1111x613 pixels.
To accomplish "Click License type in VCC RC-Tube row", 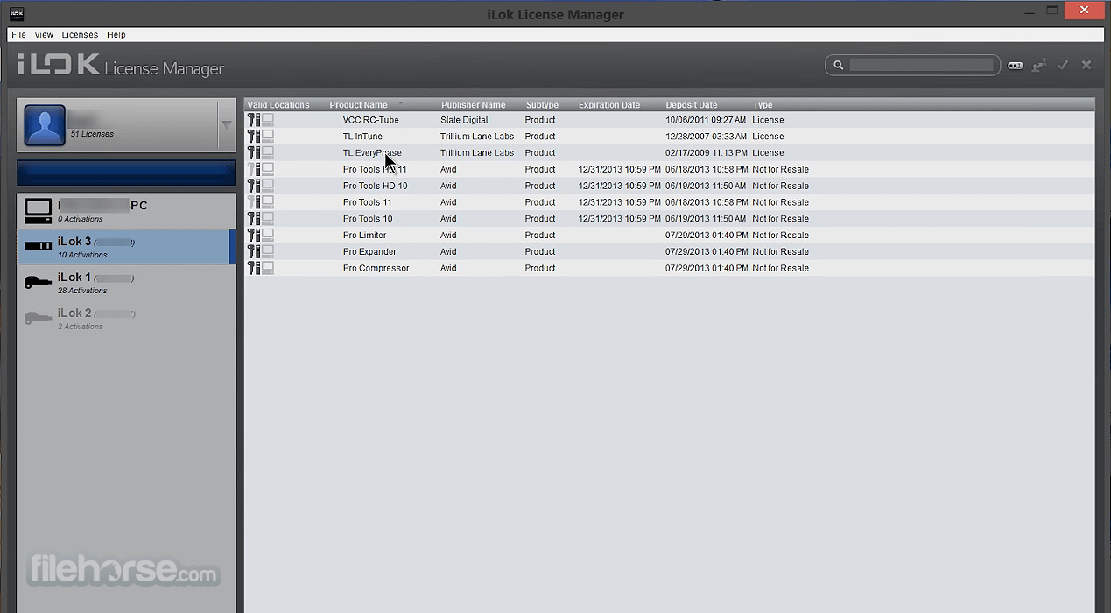I will (x=768, y=120).
